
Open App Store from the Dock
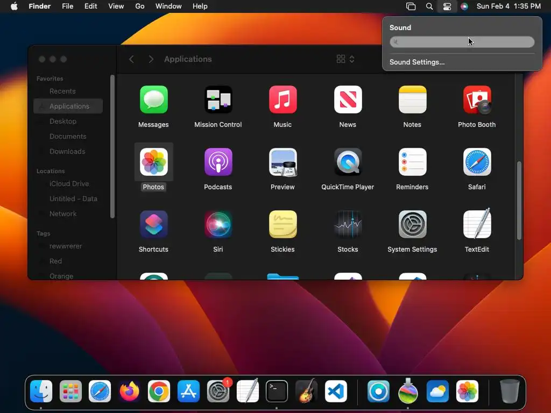188,391
